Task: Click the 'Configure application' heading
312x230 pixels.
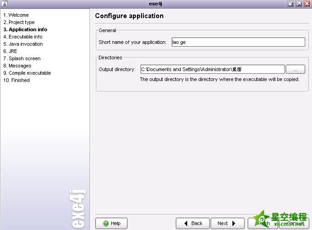Action: point(129,16)
